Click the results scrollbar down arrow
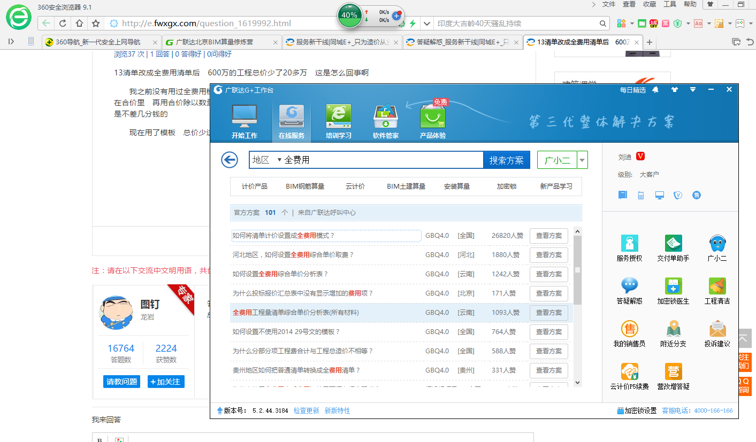 577,383
